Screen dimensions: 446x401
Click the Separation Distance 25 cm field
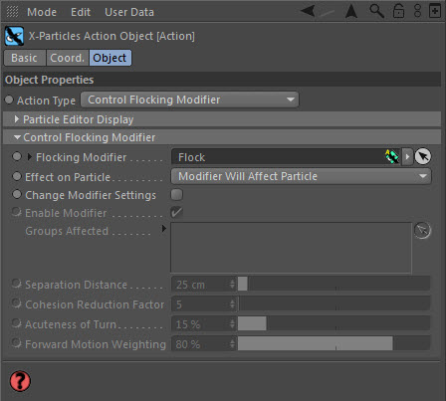200,285
